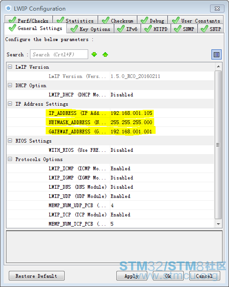229x287 pixels.
Task: Switch to the Debug tab
Action: (x=152, y=20)
